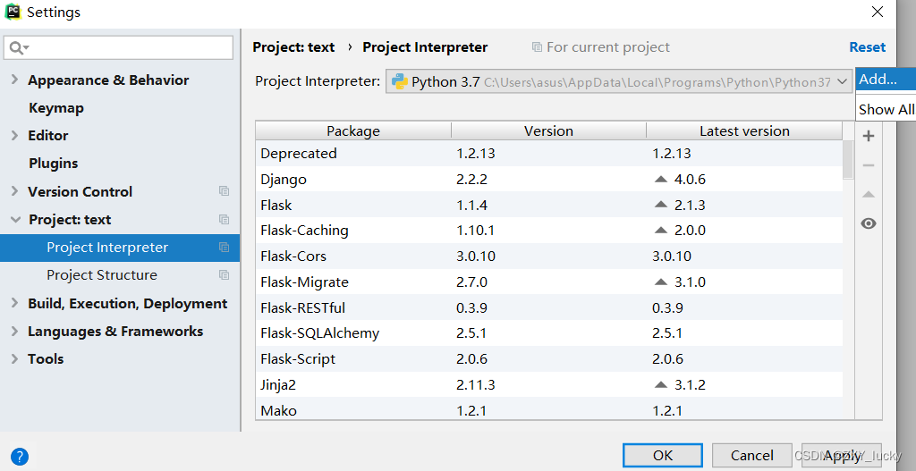
Task: Click the Python icon in interpreter field
Action: coord(400,81)
